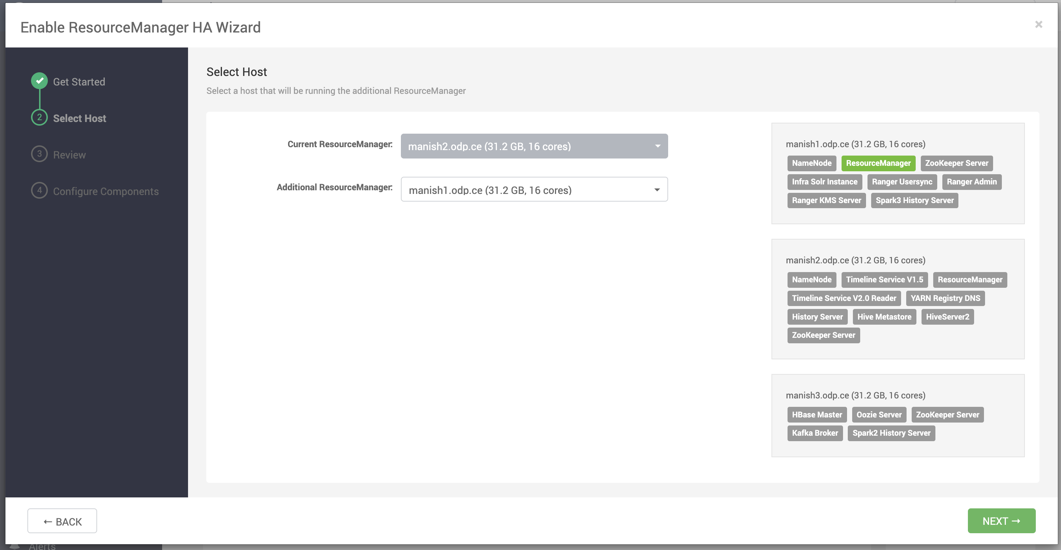Click the manish1.odp.ce host card title
The height and width of the screenshot is (550, 1061).
(x=855, y=144)
